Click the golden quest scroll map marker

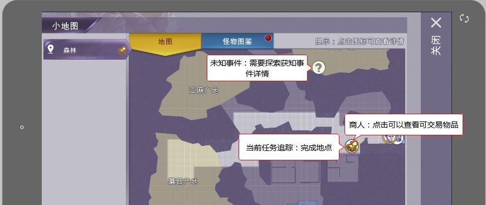pyautogui.click(x=352, y=145)
